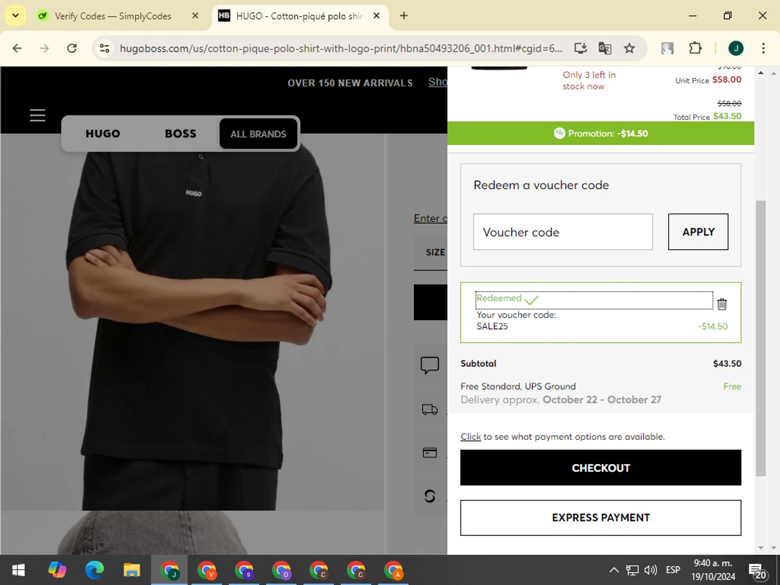The image size is (780, 585).
Task: Close the HUGO polo shirt tab
Action: (x=376, y=16)
